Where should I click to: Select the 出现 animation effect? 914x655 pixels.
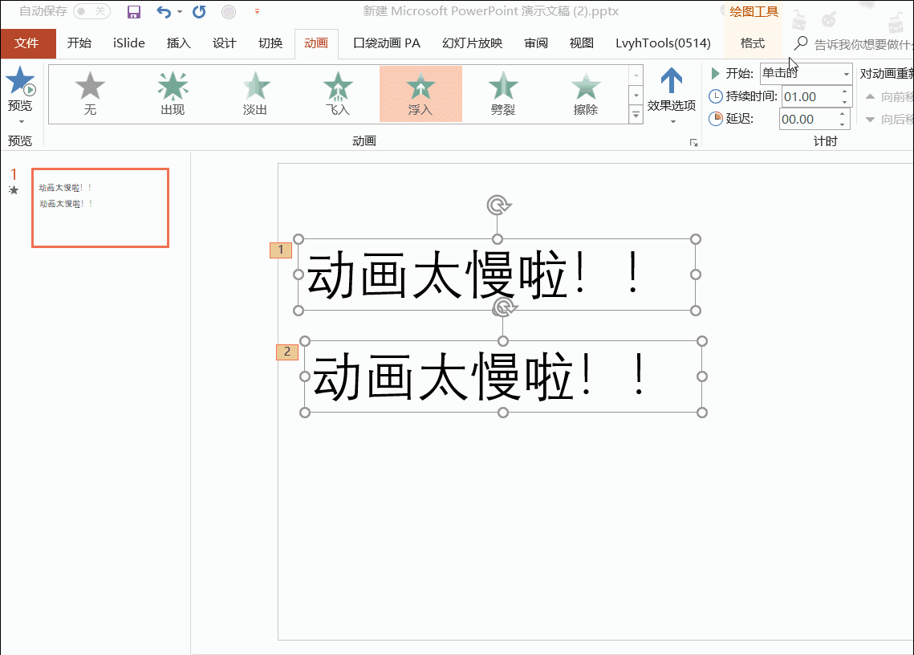173,94
